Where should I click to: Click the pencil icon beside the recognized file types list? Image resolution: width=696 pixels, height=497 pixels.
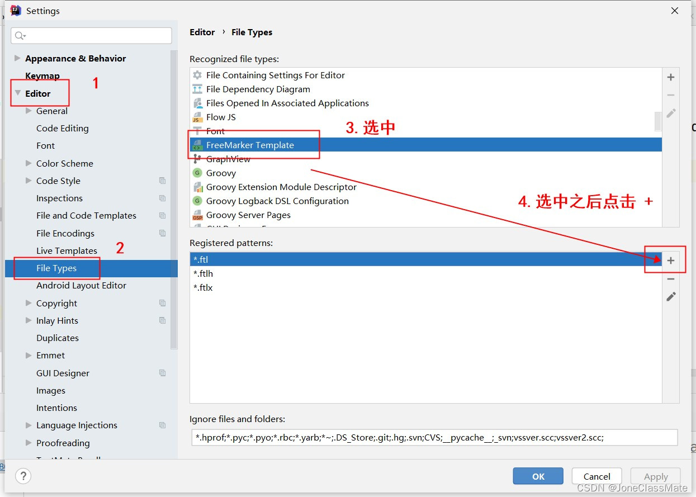pyautogui.click(x=670, y=113)
